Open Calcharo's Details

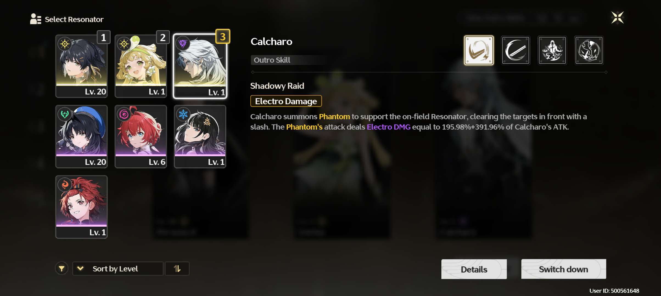pos(474,269)
